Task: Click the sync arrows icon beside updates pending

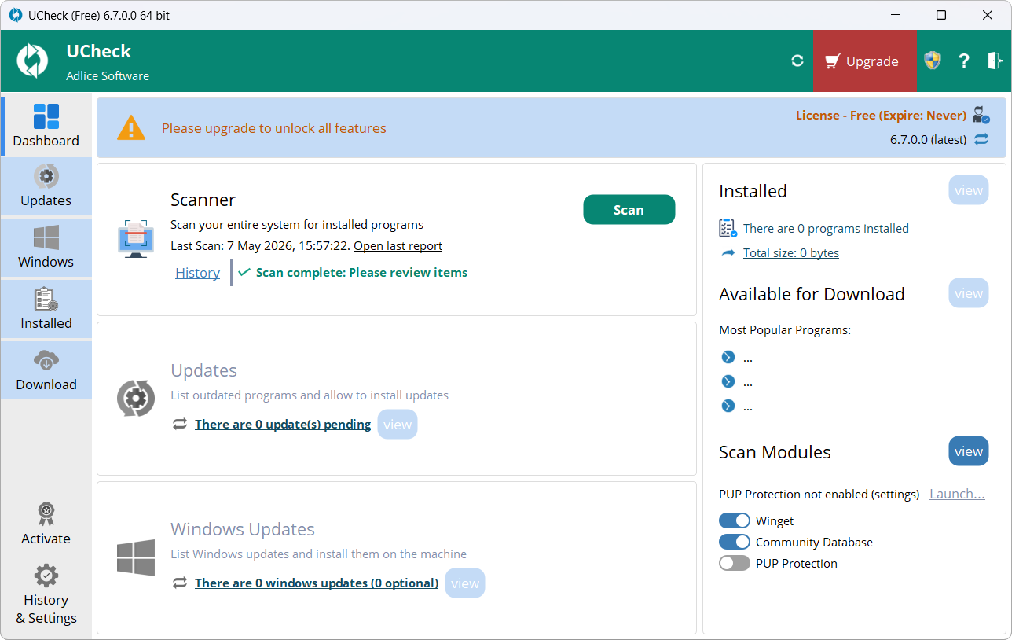Action: [x=181, y=425]
